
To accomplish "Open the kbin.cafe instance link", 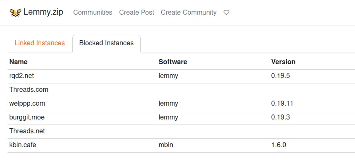I will pos(23,145).
